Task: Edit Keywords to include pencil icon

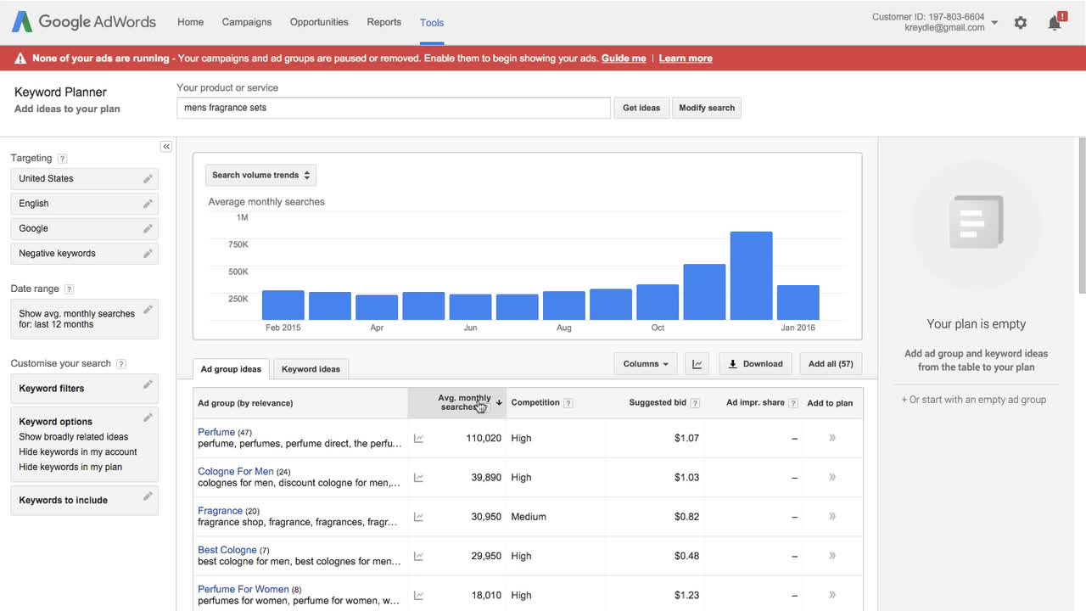Action: pos(148,496)
